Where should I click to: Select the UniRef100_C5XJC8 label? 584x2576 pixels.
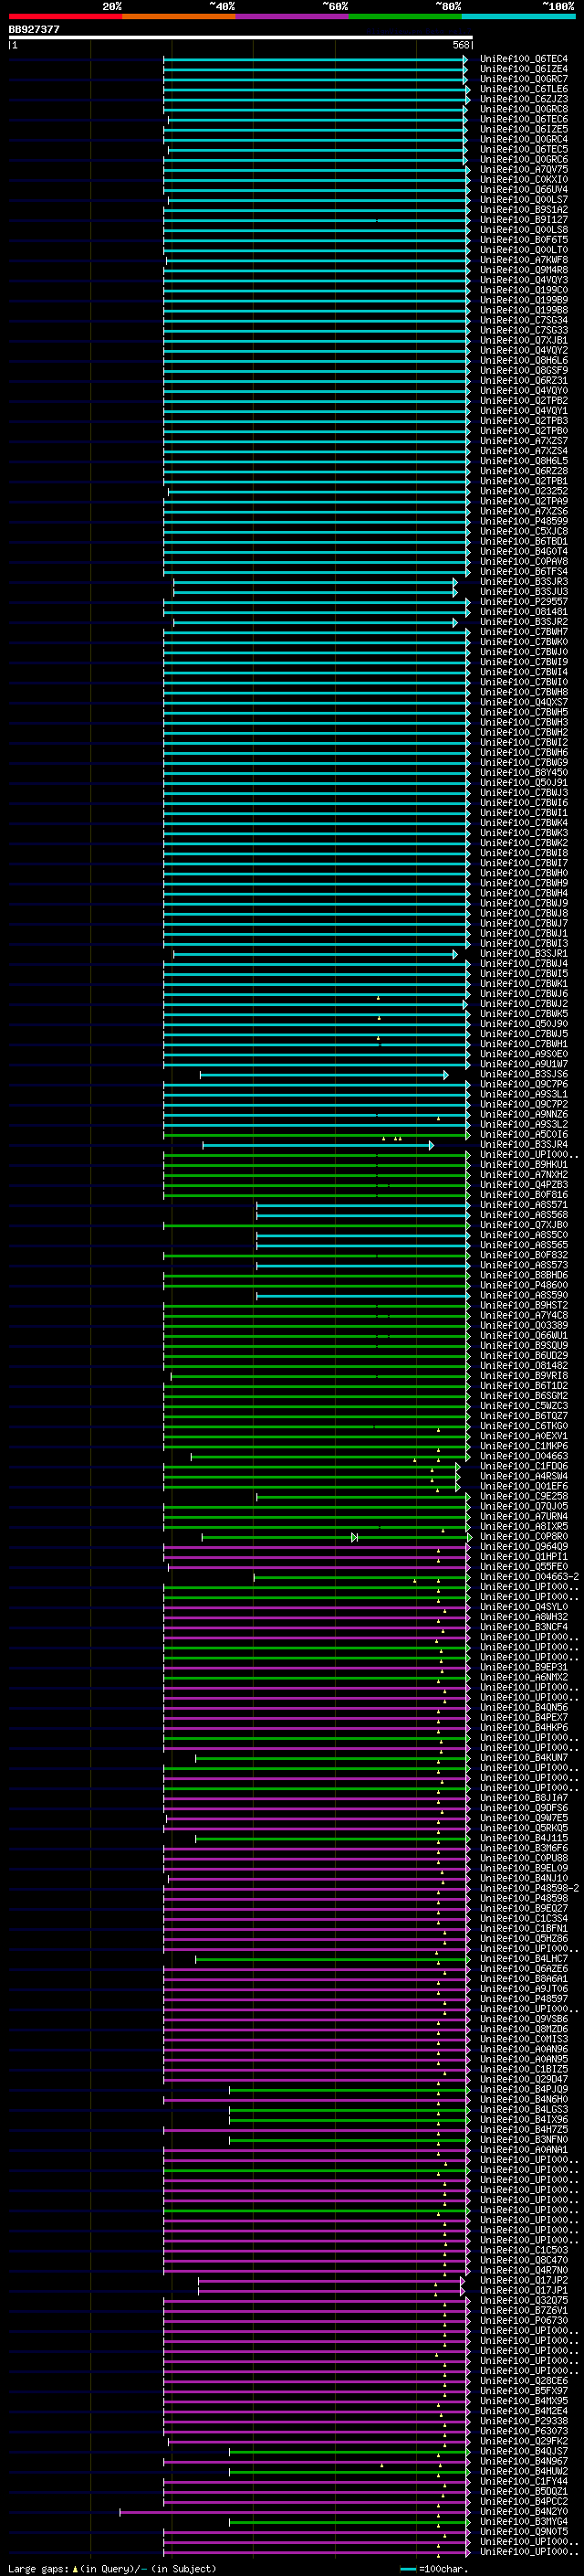point(524,532)
